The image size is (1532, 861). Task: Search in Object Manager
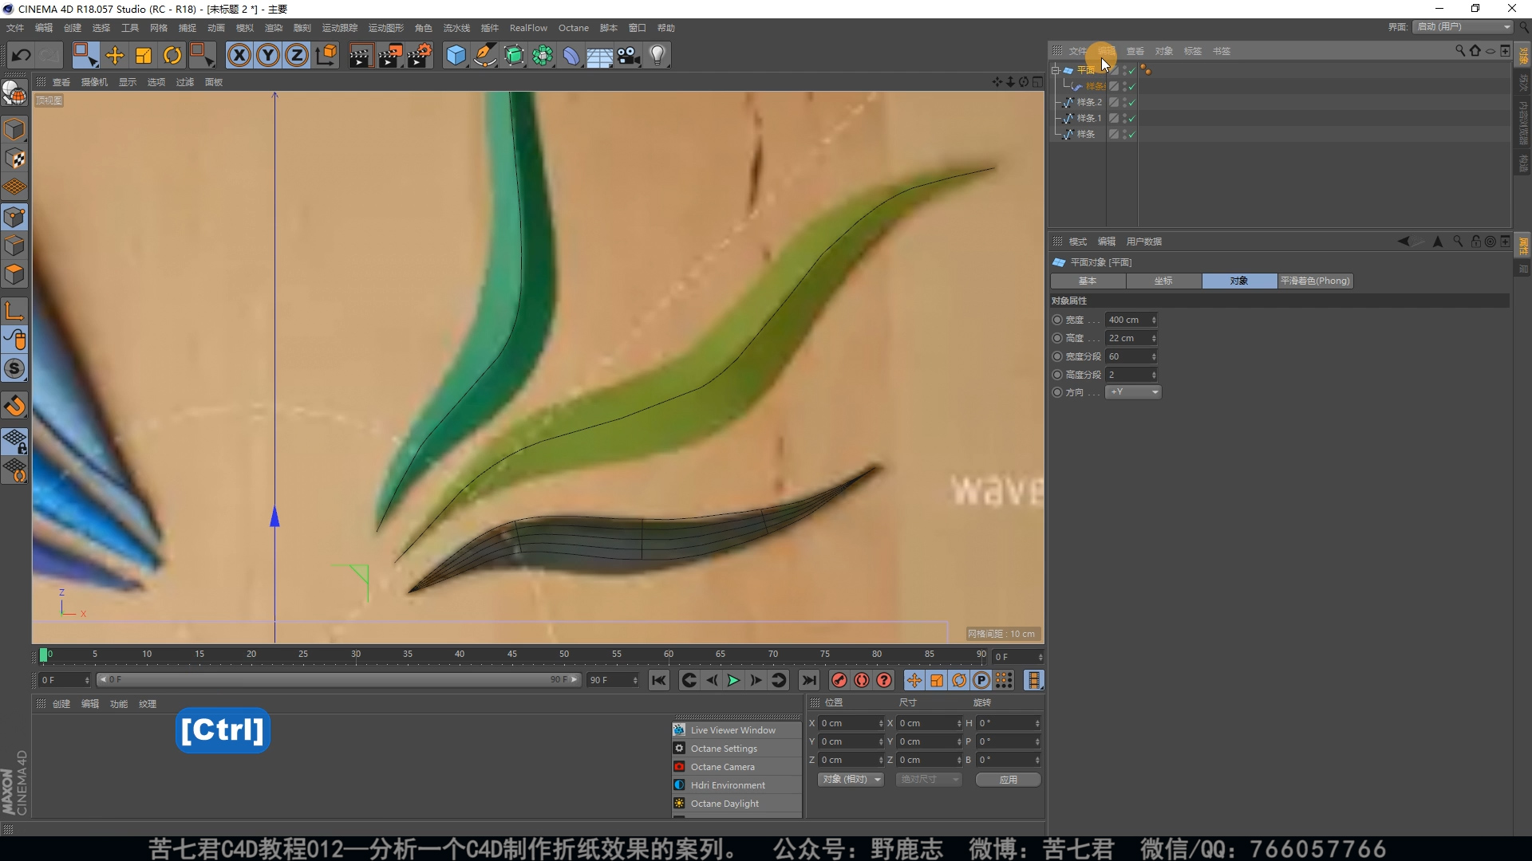pos(1459,50)
